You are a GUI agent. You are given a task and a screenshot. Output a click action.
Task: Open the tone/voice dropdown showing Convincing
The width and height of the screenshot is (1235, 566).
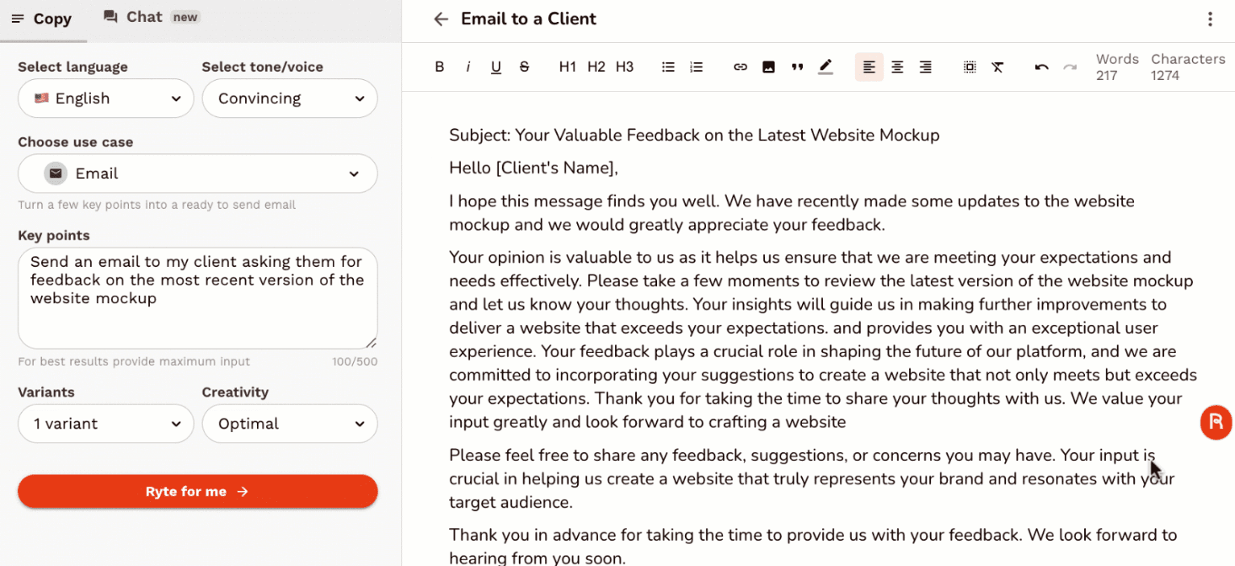[x=290, y=99]
